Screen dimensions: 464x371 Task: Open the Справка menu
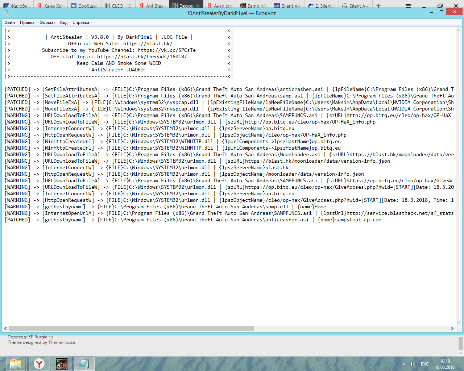click(x=81, y=22)
